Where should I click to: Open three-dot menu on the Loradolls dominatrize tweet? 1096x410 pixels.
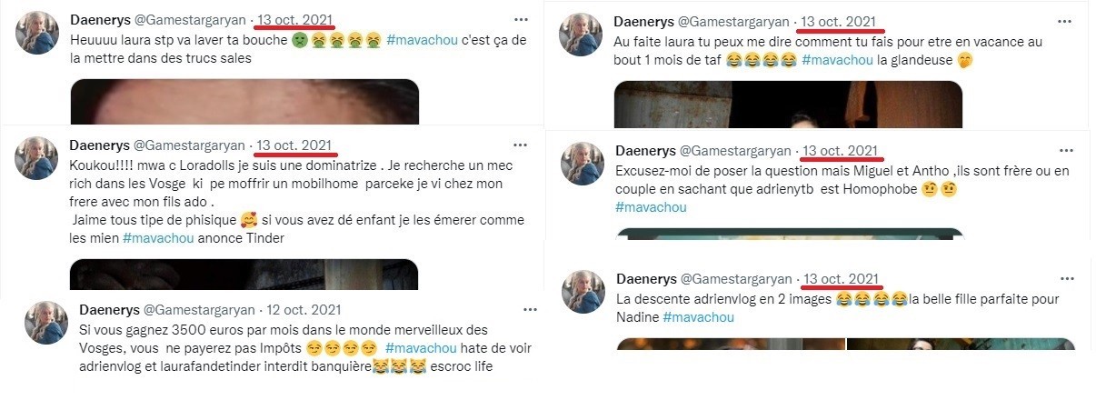tap(520, 145)
